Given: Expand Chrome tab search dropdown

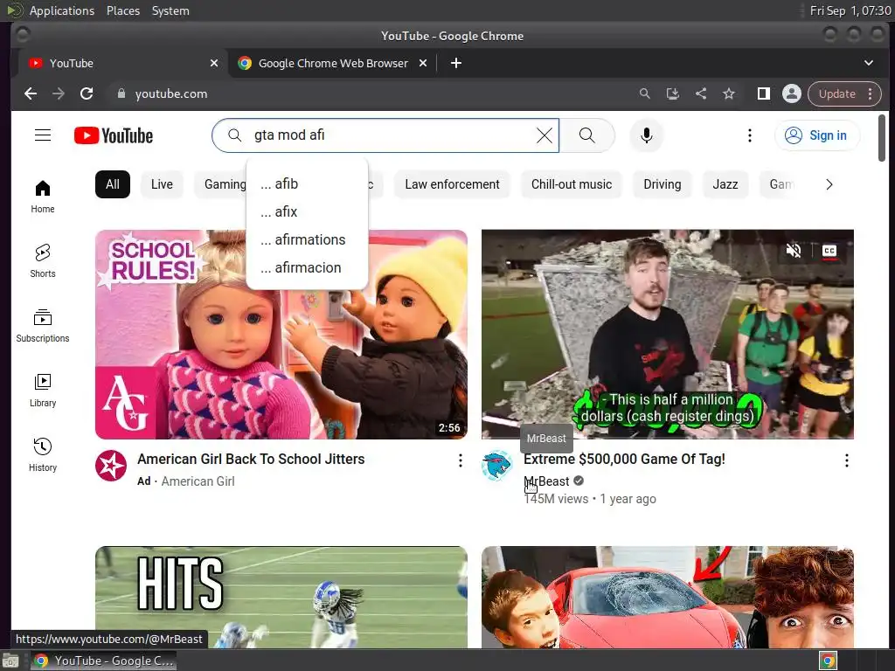Looking at the screenshot, I should pos(868,63).
